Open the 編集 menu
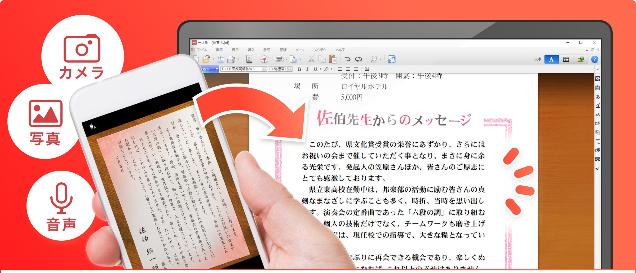The width and height of the screenshot is (636, 273). point(219,50)
